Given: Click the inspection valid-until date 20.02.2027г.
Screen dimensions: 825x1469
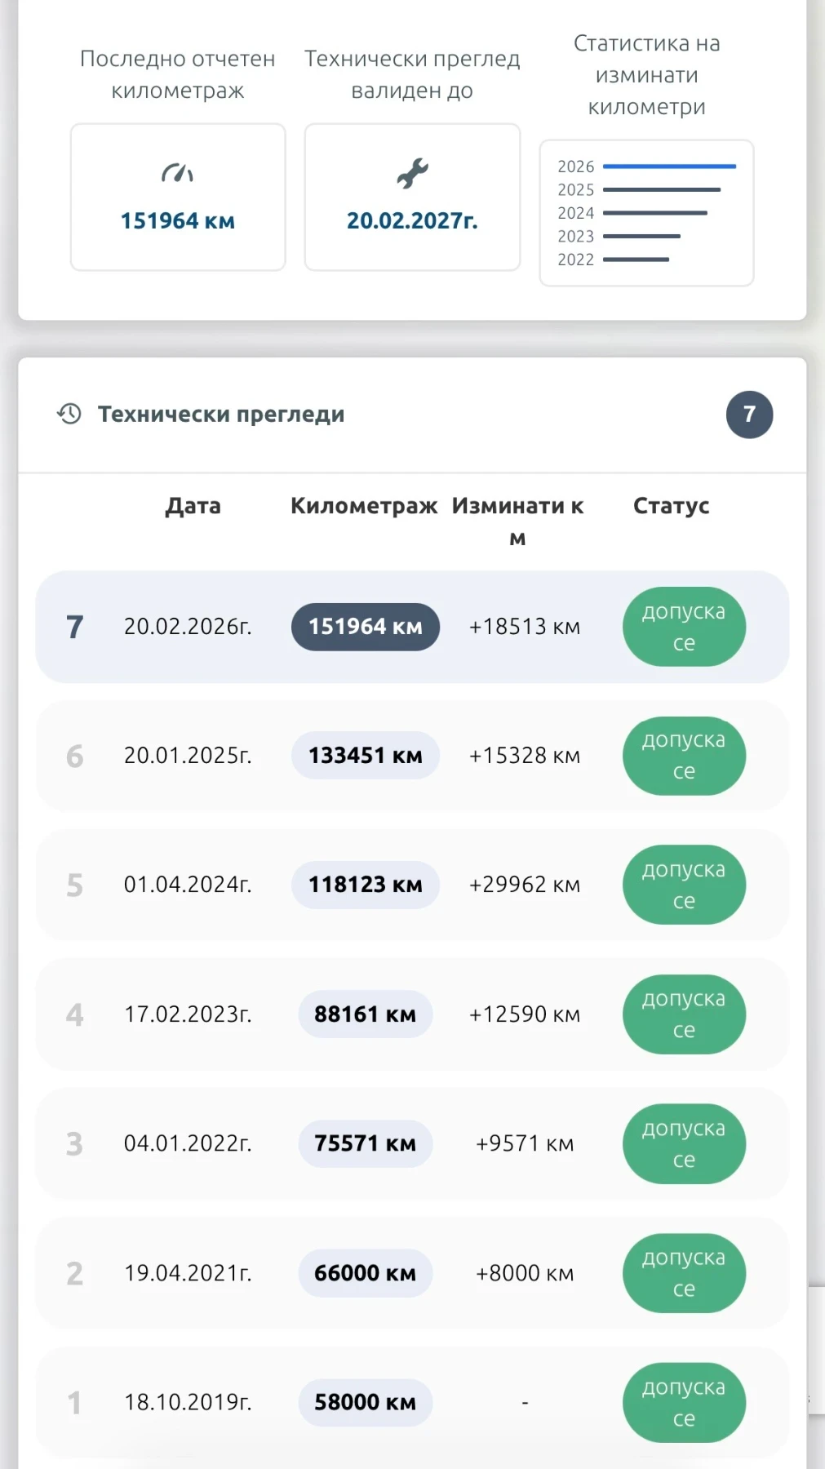Looking at the screenshot, I should pos(412,221).
